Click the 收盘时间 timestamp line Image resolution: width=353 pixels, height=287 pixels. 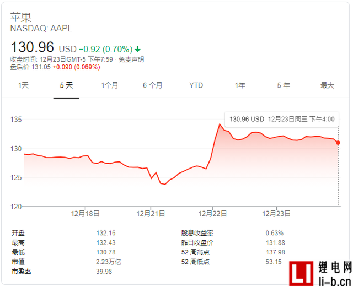pyautogui.click(x=61, y=59)
